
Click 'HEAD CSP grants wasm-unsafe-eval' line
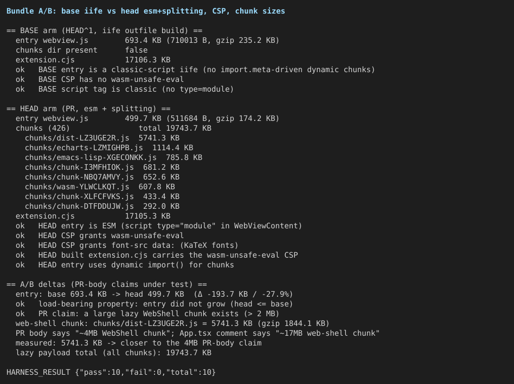(x=100, y=235)
